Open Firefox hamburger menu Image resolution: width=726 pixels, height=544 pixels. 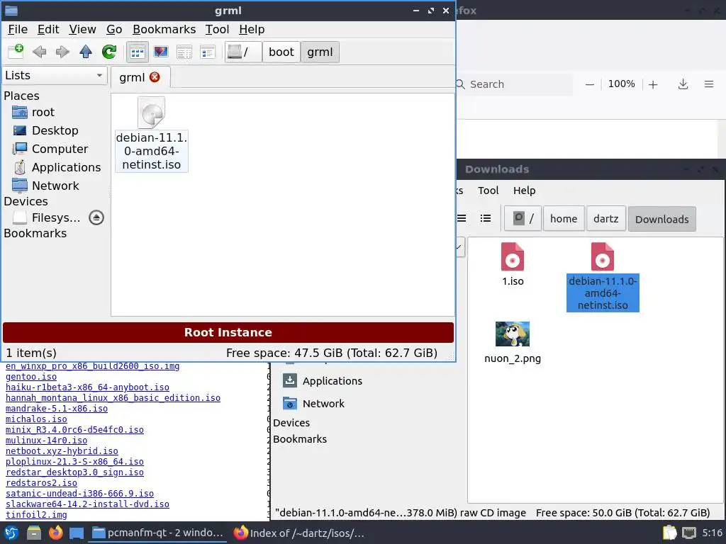coord(709,84)
